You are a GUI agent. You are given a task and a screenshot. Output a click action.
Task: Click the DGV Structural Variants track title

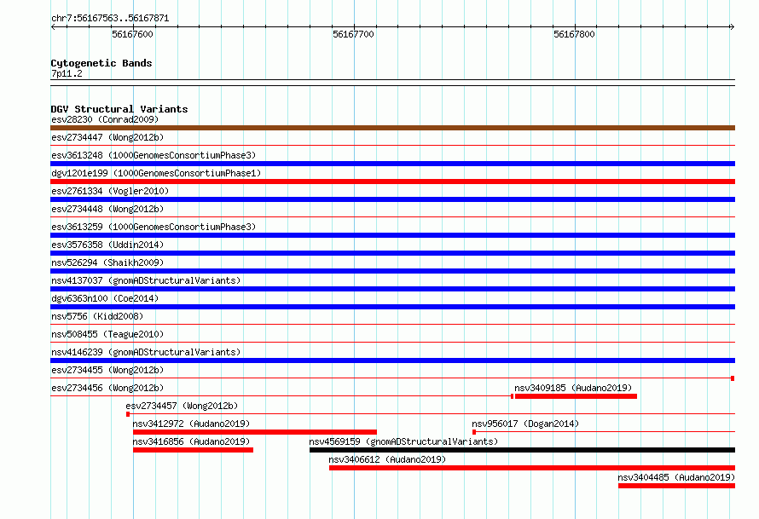tap(119, 109)
